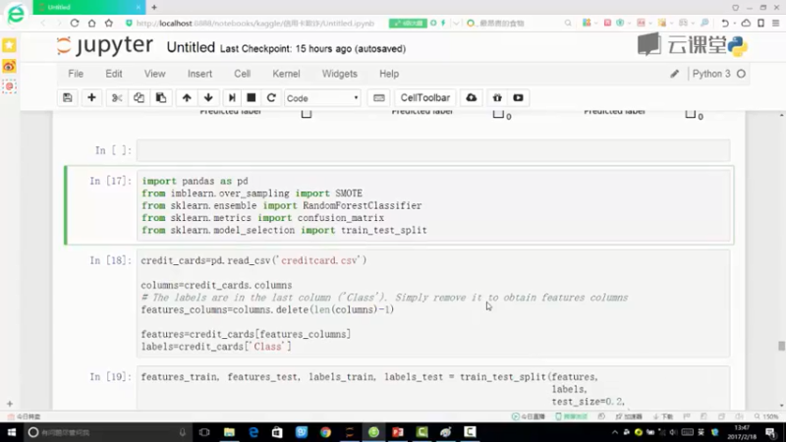Open the File menu

[x=76, y=74]
